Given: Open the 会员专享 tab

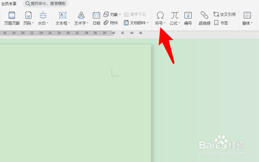Looking at the screenshot, I should (9, 4).
